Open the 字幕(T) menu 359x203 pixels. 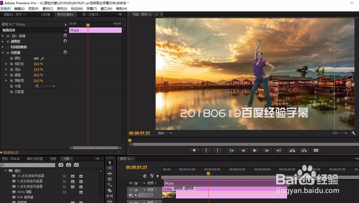(x=92, y=9)
